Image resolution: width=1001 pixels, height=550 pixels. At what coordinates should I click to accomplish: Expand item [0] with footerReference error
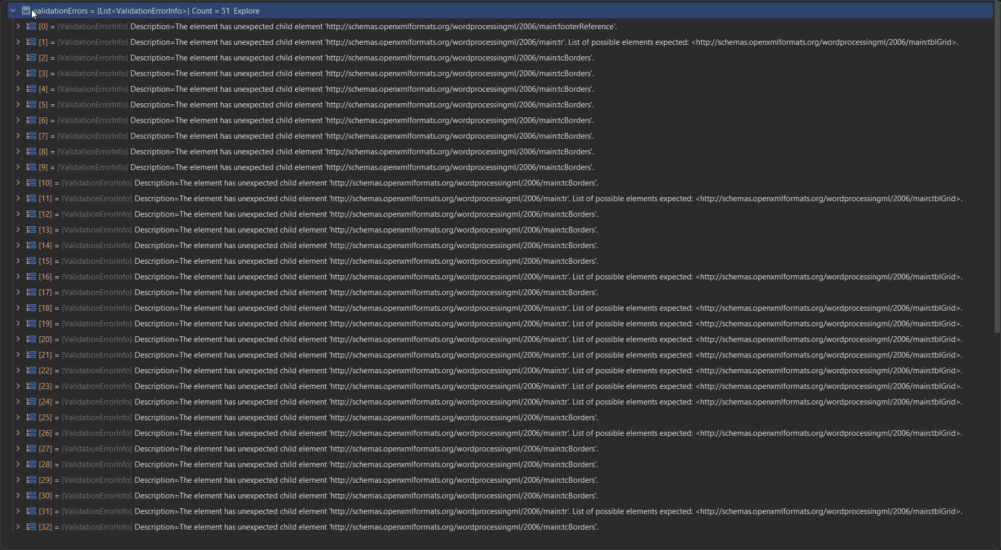click(x=18, y=26)
